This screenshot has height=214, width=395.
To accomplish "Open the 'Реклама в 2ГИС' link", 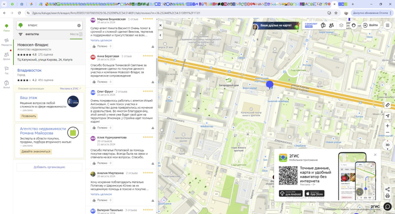I will tap(70, 89).
